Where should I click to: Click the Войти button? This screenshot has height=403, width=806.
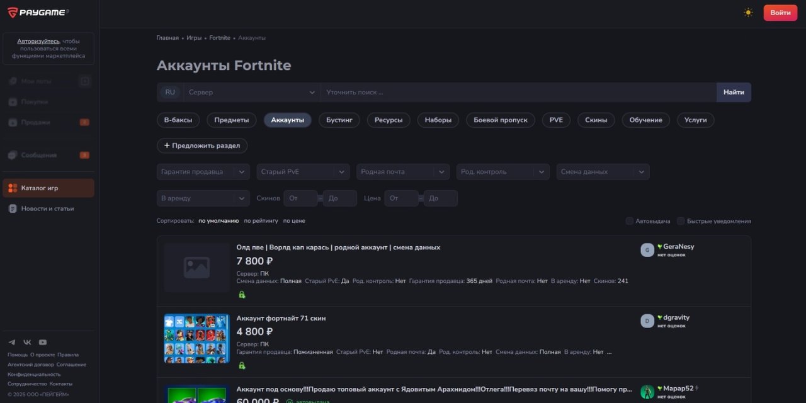(x=780, y=12)
